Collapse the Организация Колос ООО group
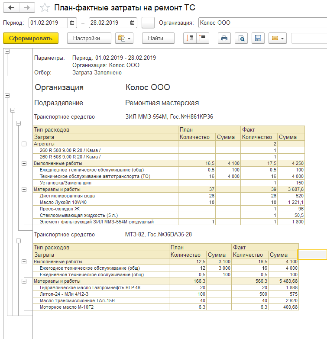 [x=7, y=95]
